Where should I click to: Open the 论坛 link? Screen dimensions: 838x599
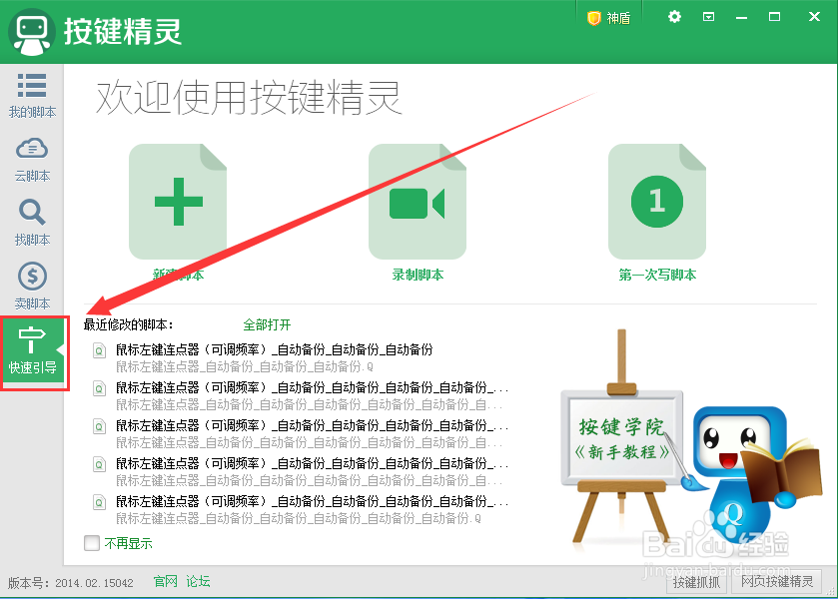[198, 581]
